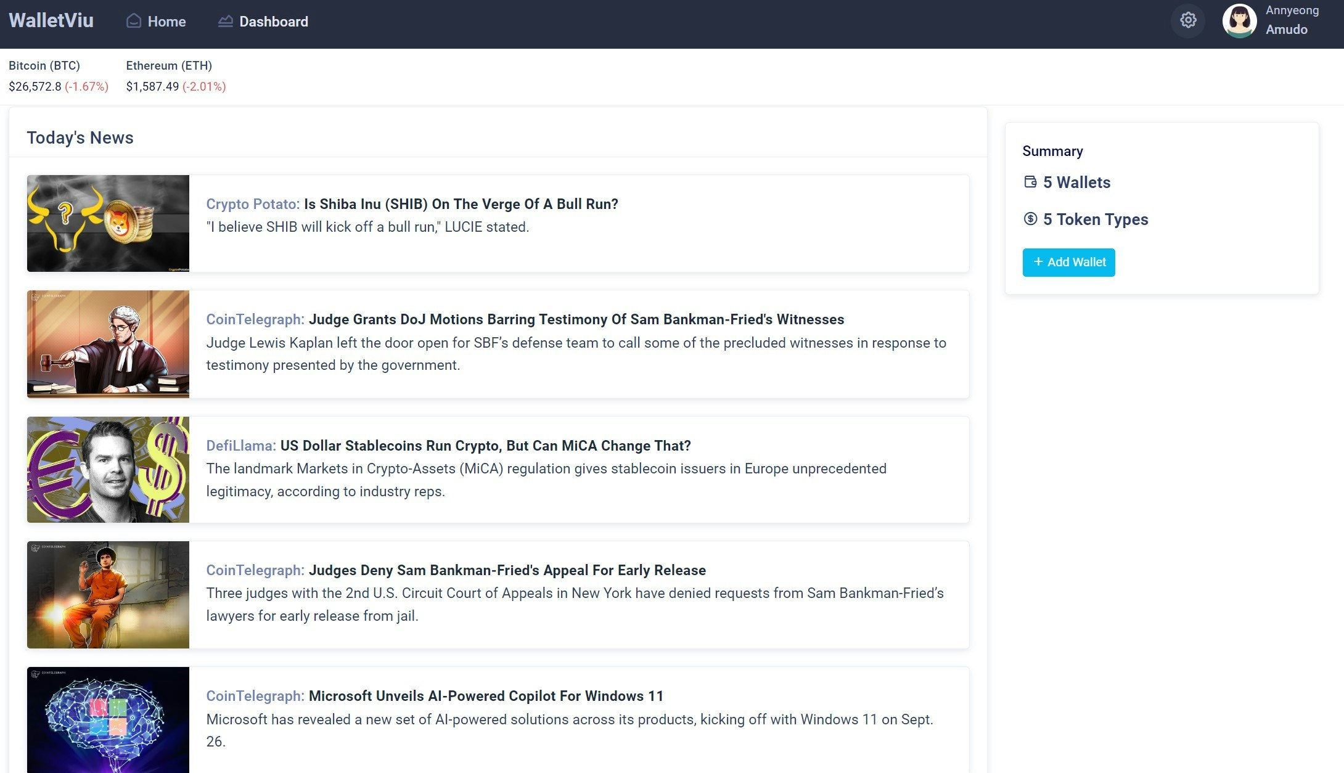Click the coin icon beside Token Types
This screenshot has width=1344, height=773.
1030,219
